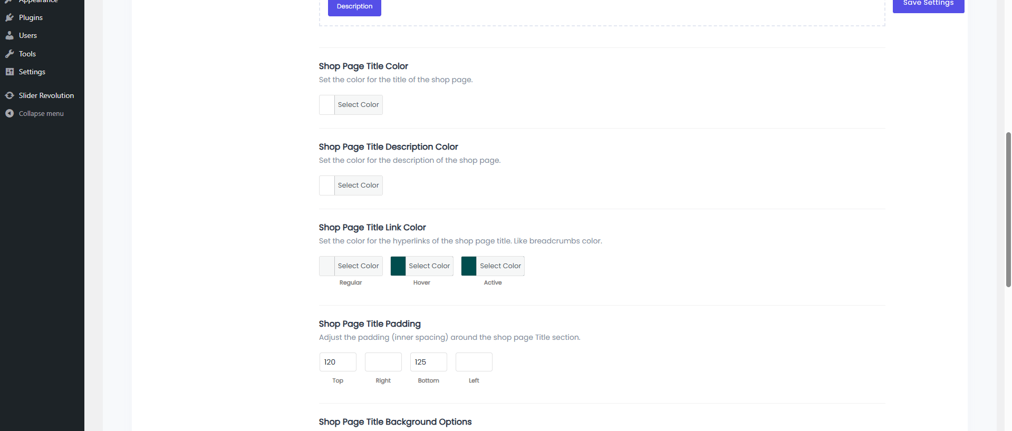This screenshot has width=1012, height=431.
Task: Click the Plugins icon in sidebar
Action: coord(9,17)
